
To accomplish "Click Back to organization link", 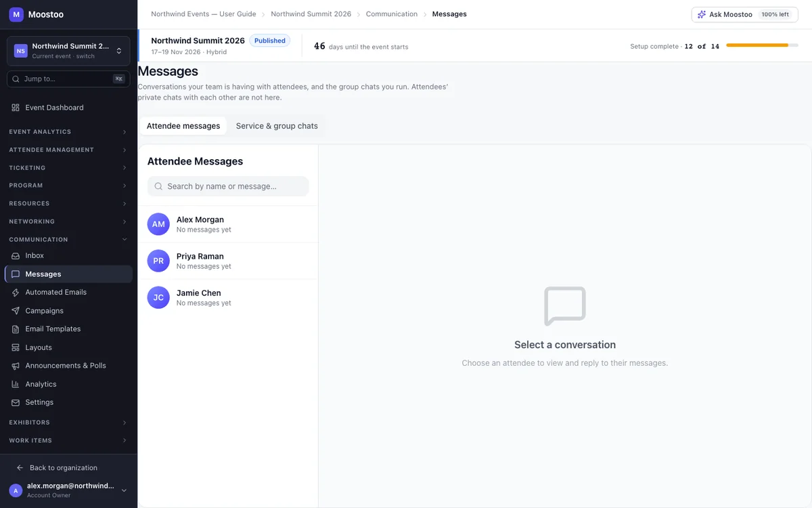I will [64, 468].
